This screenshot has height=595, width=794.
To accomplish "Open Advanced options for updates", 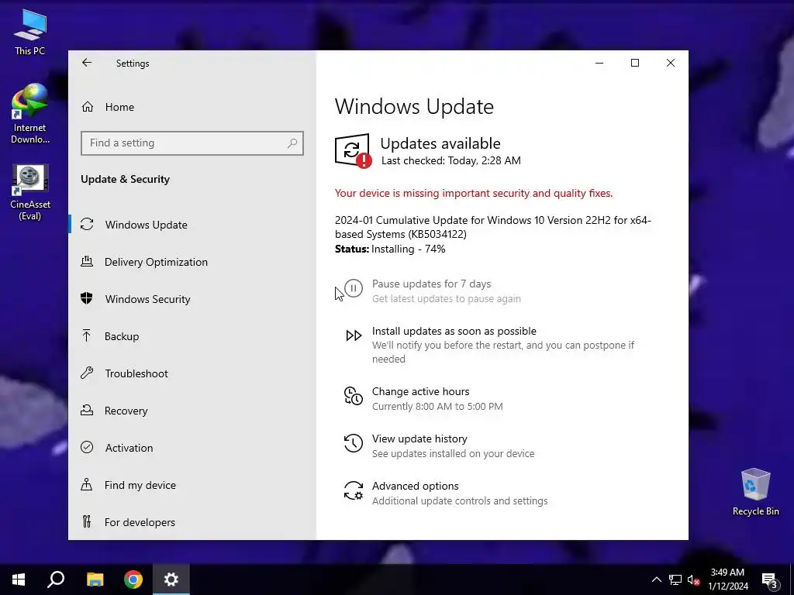I will 416,486.
